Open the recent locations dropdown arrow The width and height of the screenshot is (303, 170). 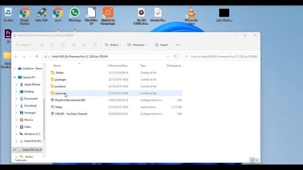(30, 57)
